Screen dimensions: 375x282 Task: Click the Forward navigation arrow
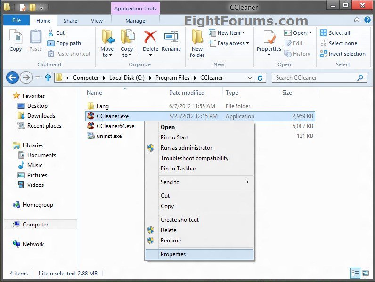26,77
